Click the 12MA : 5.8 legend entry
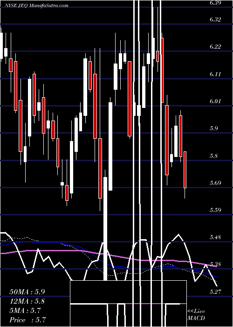 (27, 301)
